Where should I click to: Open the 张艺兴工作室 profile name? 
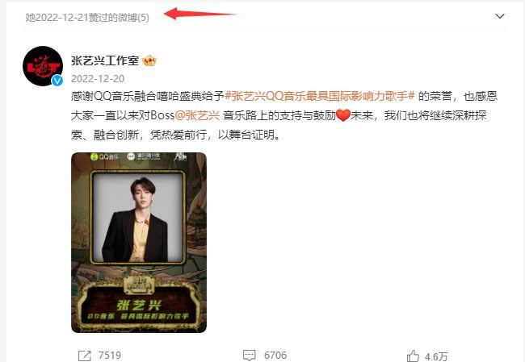[105, 60]
